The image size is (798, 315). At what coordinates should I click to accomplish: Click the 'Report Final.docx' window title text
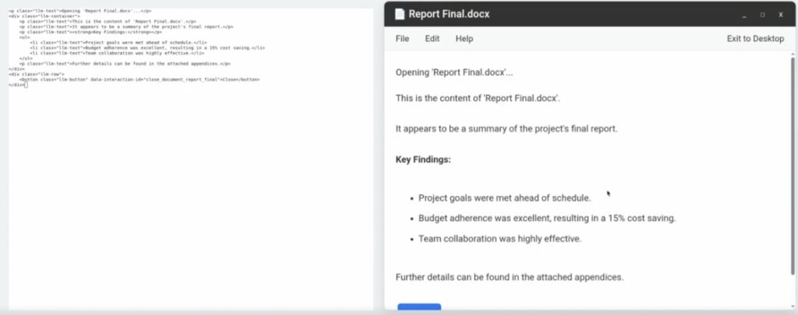click(x=449, y=14)
